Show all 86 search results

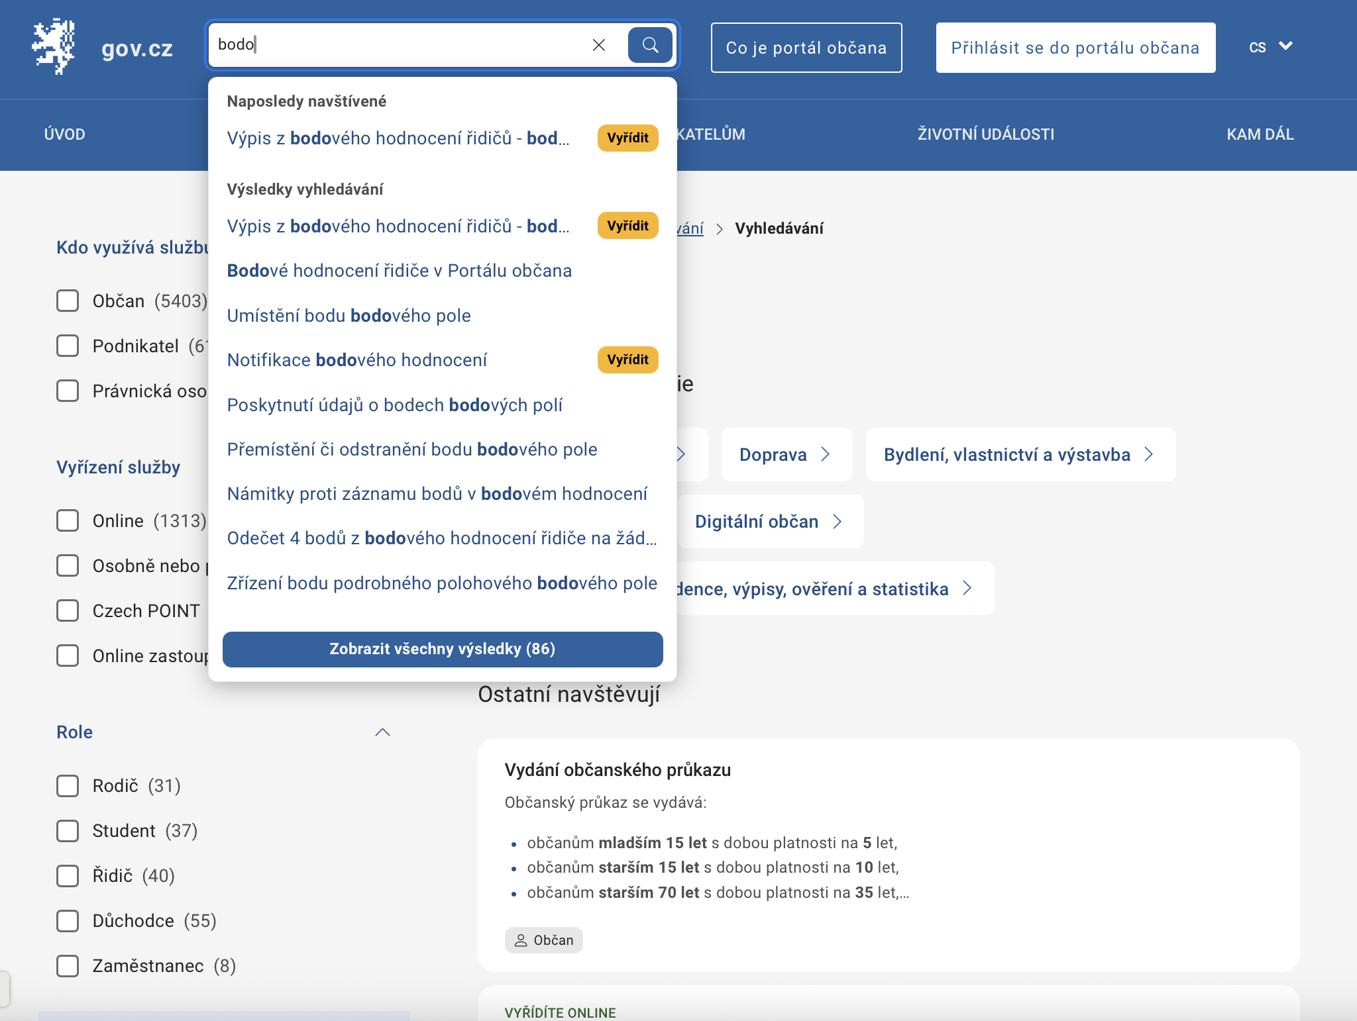point(443,649)
